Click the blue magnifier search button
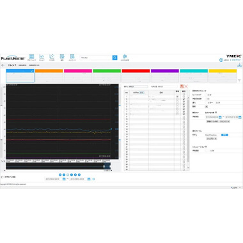243x243 pixels. pyautogui.click(x=114, y=58)
